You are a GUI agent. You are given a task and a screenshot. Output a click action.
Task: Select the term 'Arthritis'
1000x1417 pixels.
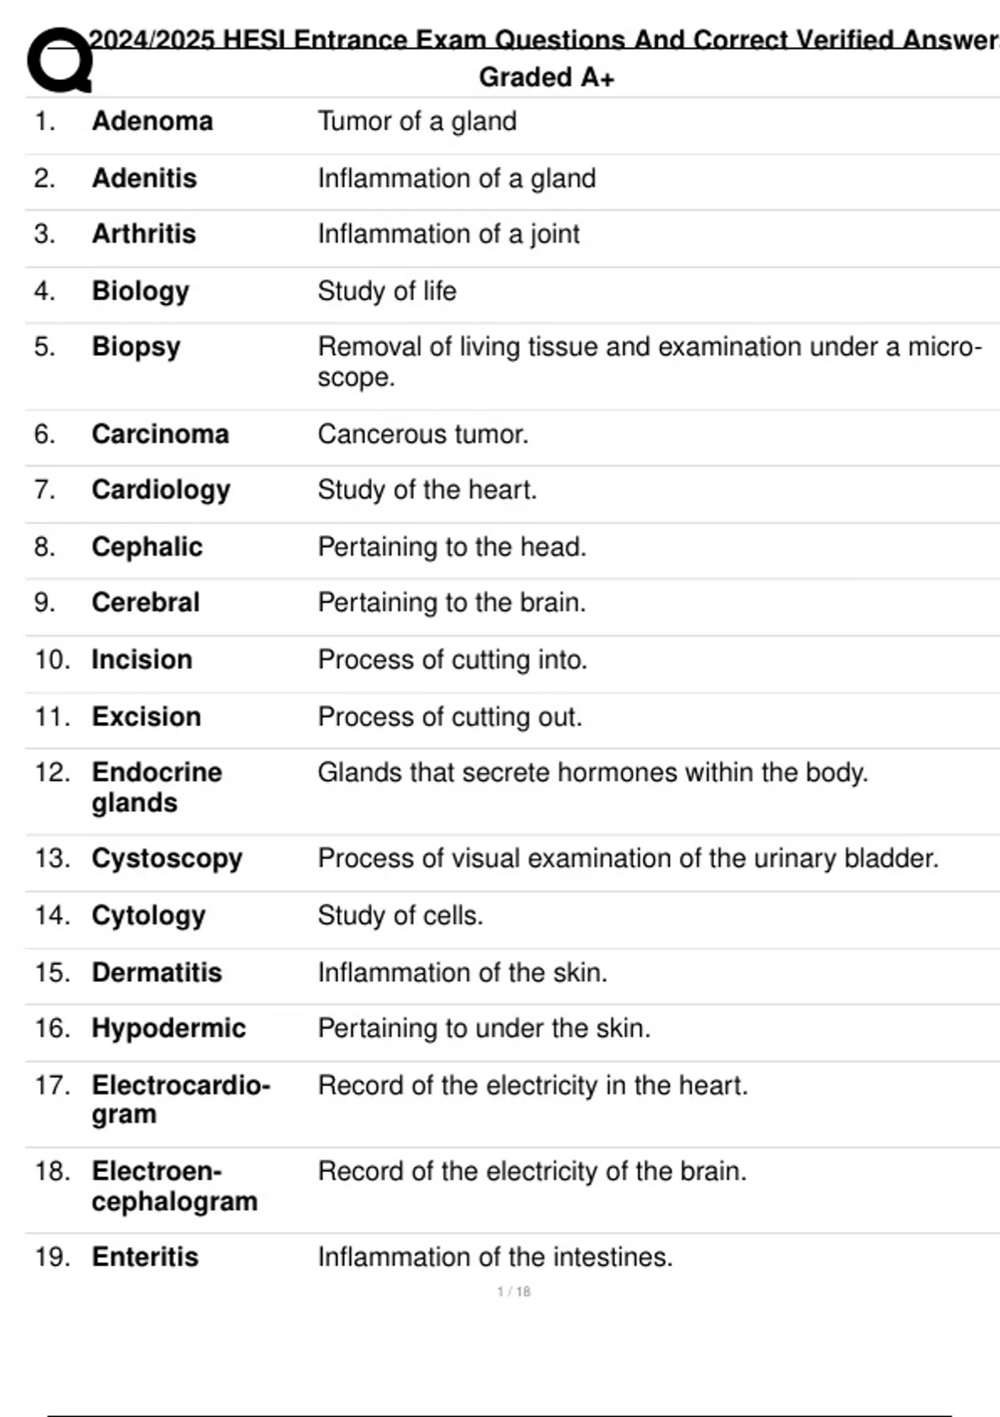coord(144,234)
